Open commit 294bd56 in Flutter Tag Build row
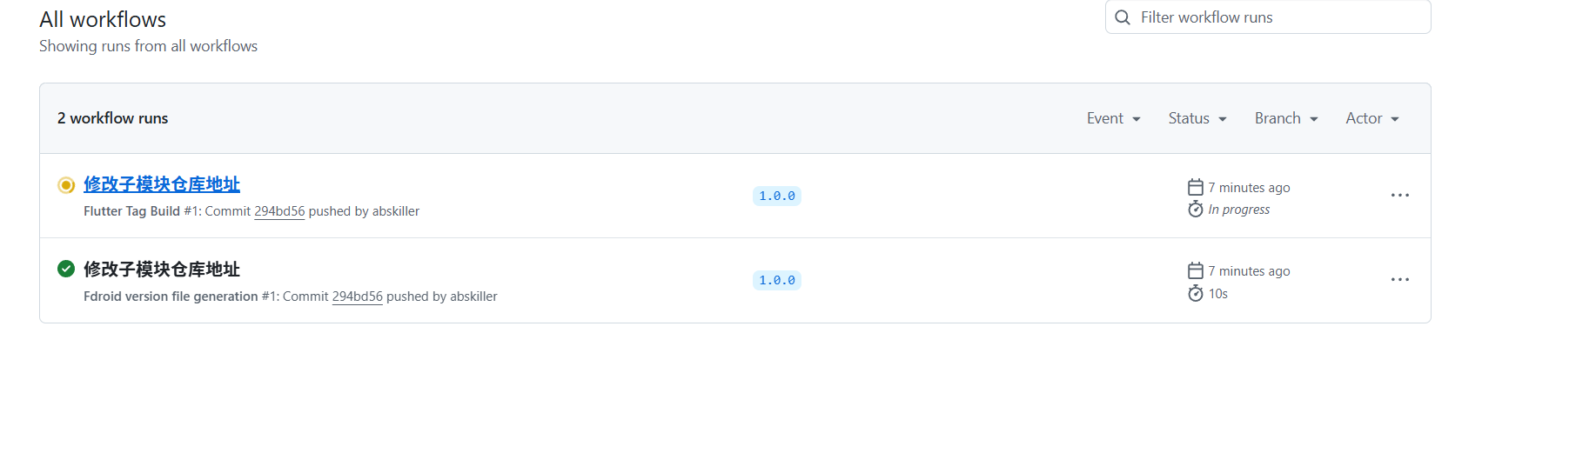This screenshot has height=473, width=1596. (279, 211)
